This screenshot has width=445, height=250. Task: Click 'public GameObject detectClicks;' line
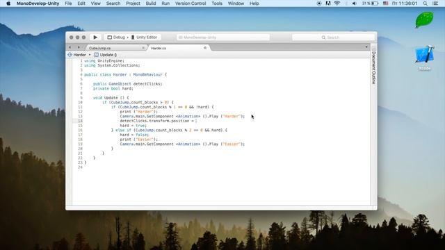[x=128, y=84]
